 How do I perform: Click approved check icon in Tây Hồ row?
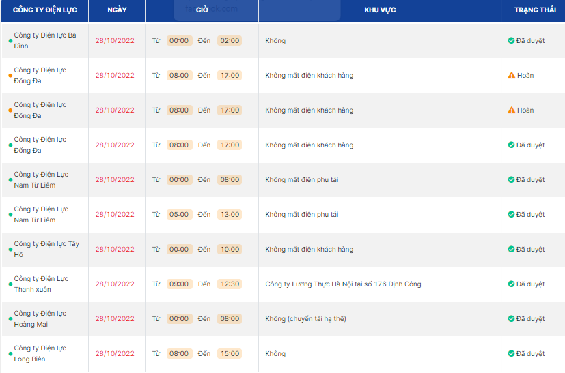tap(511, 249)
